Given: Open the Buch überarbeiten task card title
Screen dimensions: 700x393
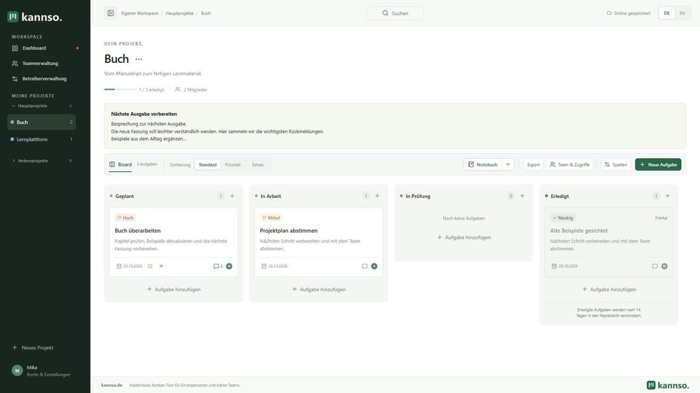Looking at the screenshot, I should click(137, 231).
